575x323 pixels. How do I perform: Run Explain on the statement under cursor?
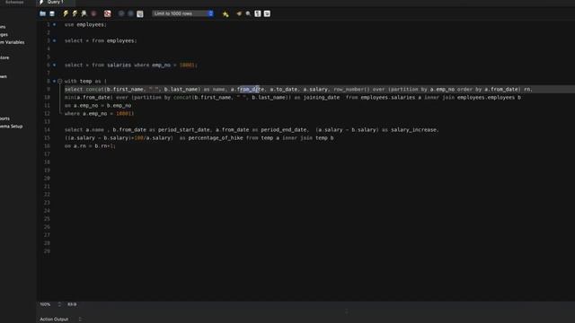(x=84, y=14)
